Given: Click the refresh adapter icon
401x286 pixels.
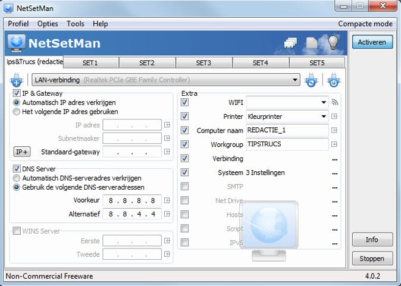Looking at the screenshot, I should (x=311, y=80).
